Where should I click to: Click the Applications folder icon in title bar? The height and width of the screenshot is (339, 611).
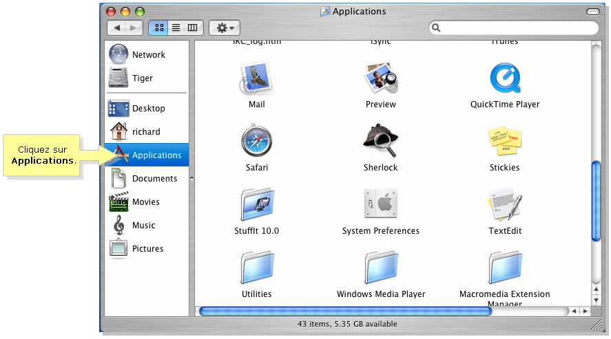pyautogui.click(x=325, y=11)
